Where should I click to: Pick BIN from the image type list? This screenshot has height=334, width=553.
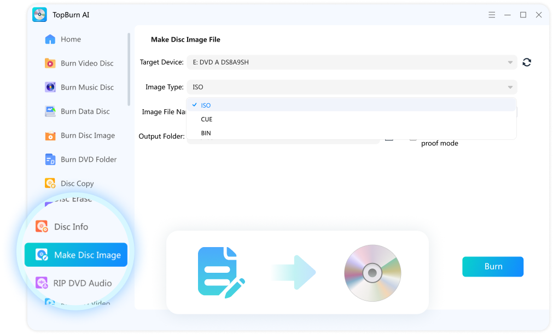pyautogui.click(x=206, y=133)
